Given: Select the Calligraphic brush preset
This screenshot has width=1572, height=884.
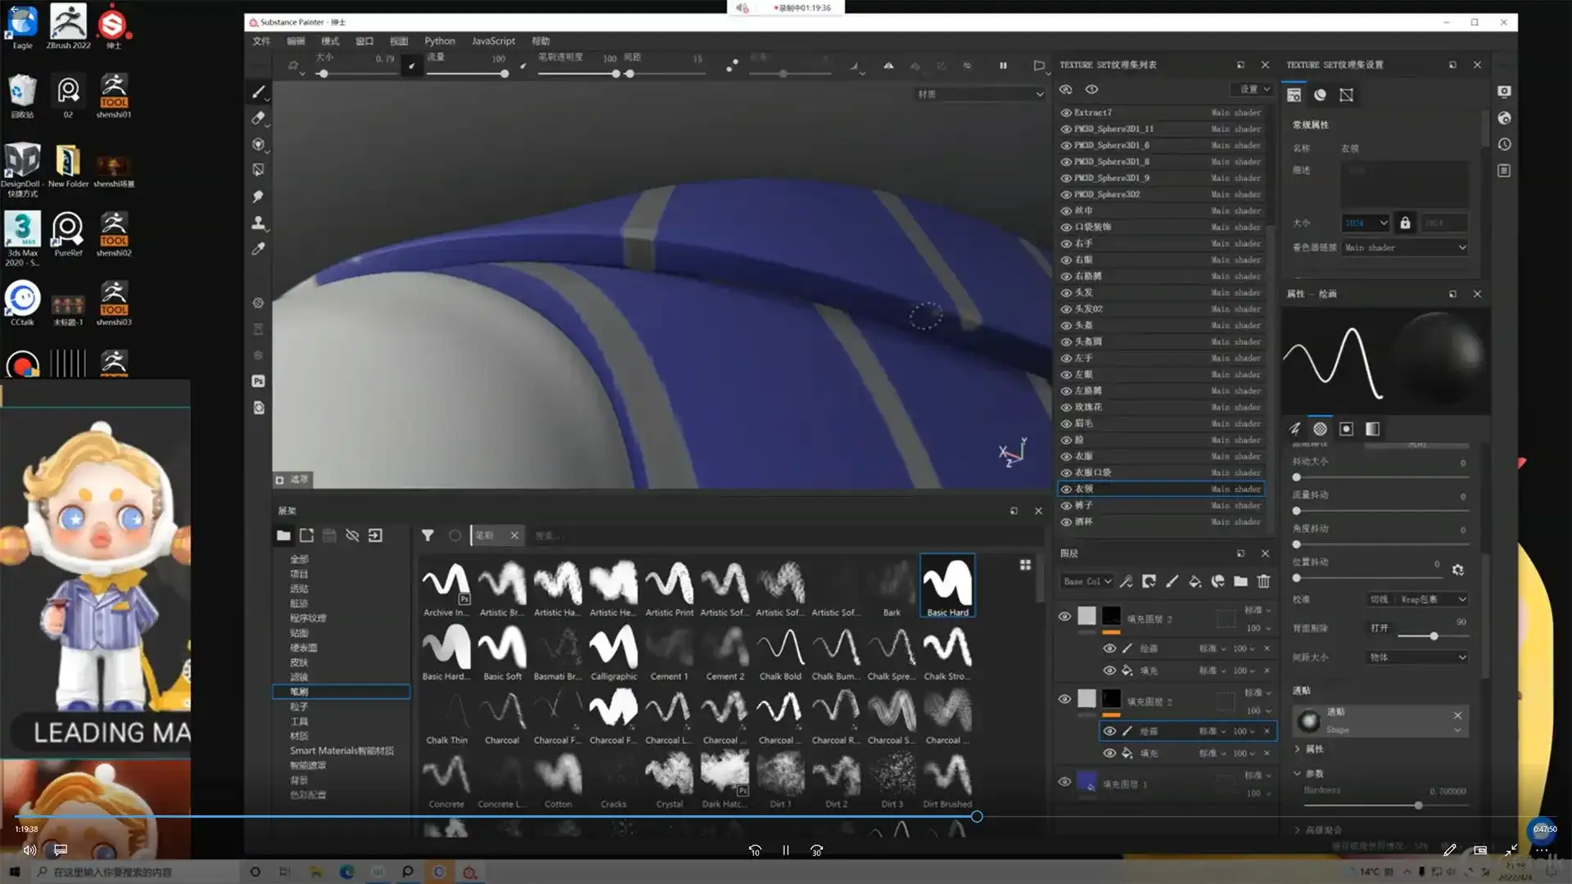Looking at the screenshot, I should 613,652.
